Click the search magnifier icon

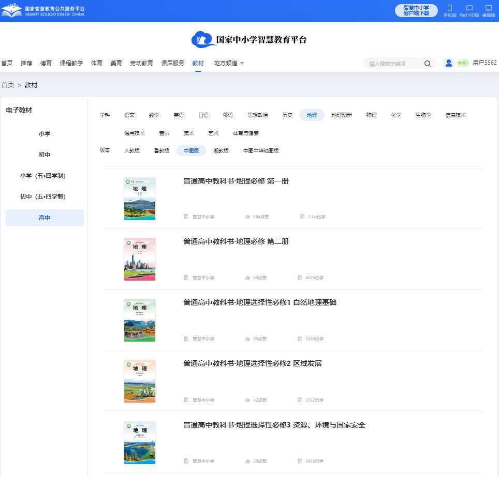(x=428, y=63)
